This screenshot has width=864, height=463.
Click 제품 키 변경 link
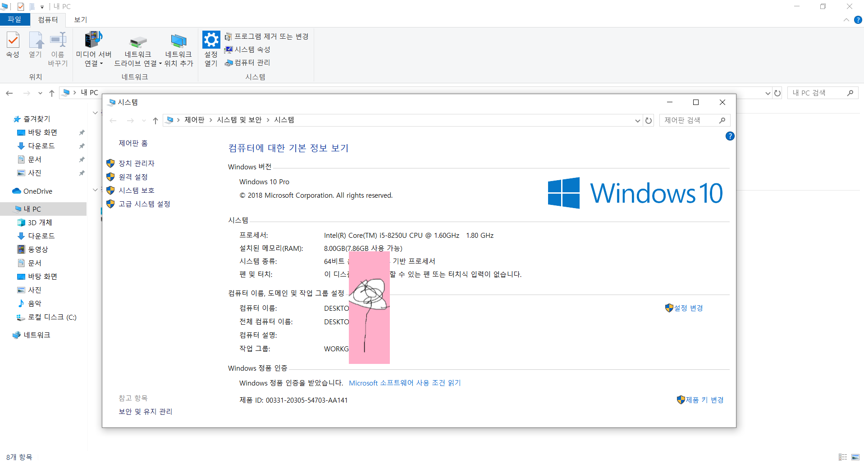(704, 400)
